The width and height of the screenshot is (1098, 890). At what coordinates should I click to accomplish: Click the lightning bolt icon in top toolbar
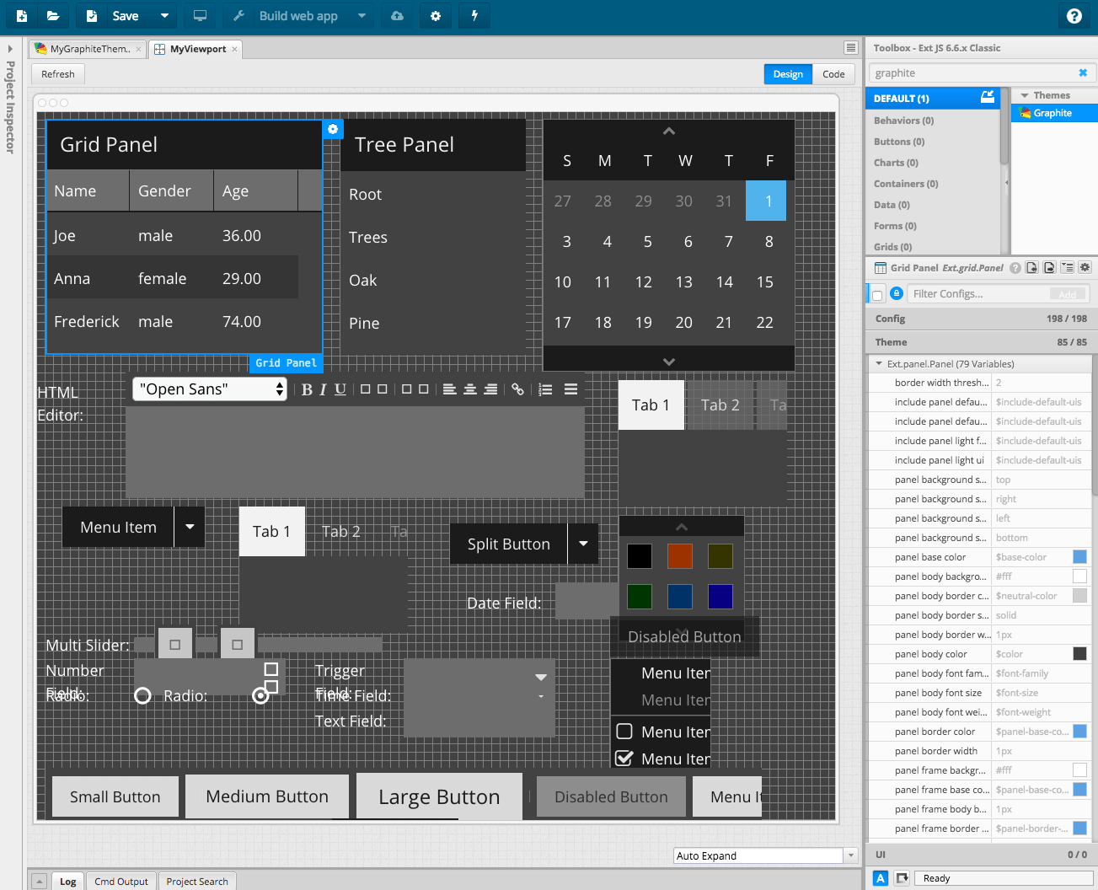tap(474, 16)
